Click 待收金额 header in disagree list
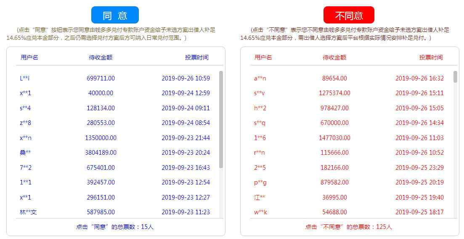The width and height of the screenshot is (464, 239). [334, 57]
